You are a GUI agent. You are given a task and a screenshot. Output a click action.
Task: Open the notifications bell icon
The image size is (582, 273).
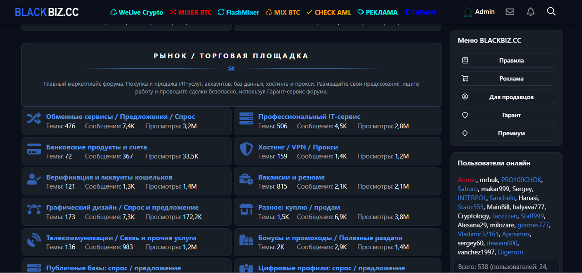point(531,12)
